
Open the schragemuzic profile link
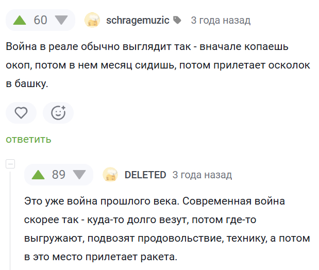click(138, 20)
